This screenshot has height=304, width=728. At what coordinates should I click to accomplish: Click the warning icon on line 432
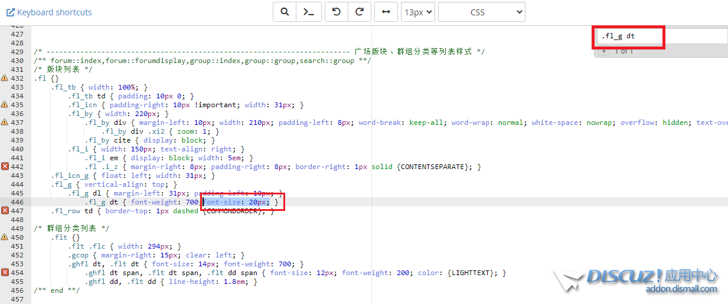pyautogui.click(x=5, y=78)
